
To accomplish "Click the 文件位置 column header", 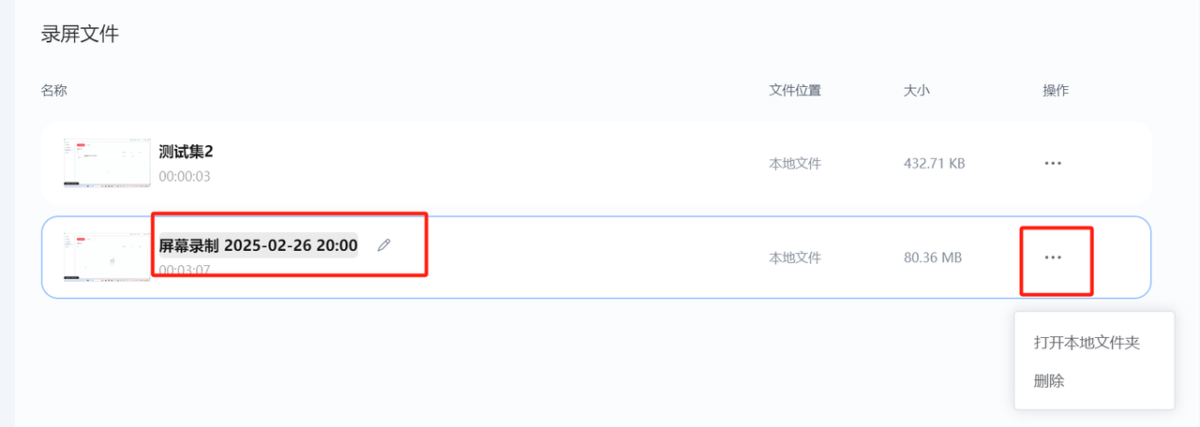I will pos(795,91).
